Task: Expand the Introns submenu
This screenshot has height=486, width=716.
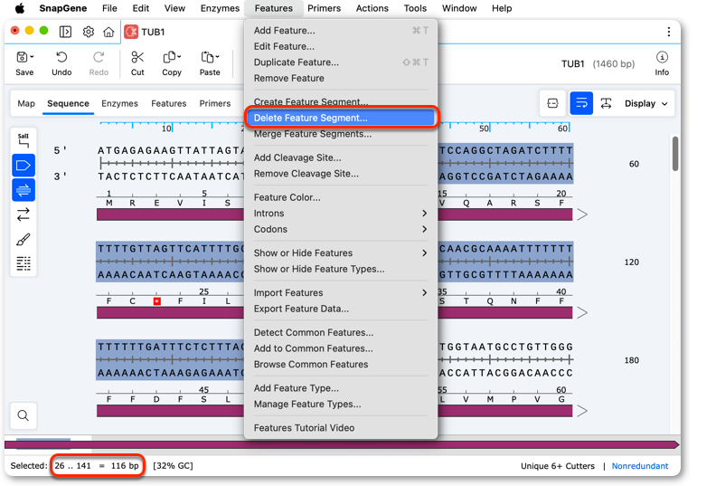Action: pos(341,214)
